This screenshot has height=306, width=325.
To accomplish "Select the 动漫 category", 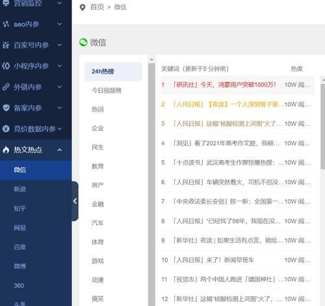I will (97, 280).
